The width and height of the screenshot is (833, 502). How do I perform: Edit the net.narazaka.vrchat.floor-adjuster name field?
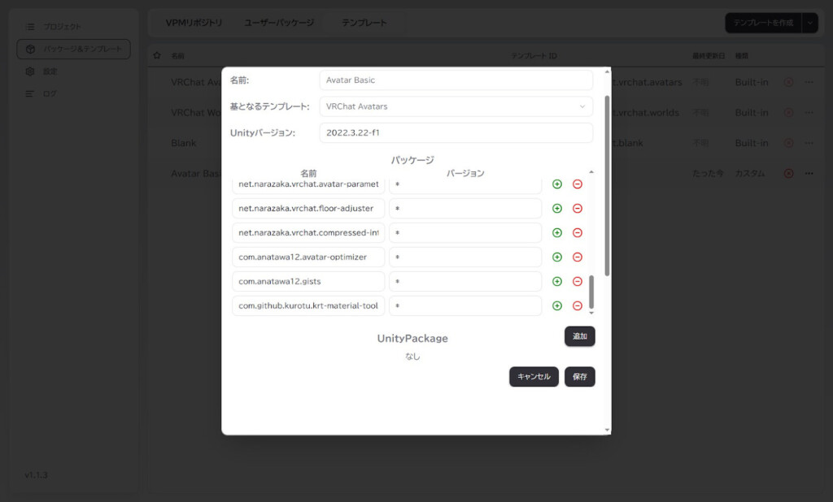pyautogui.click(x=308, y=209)
